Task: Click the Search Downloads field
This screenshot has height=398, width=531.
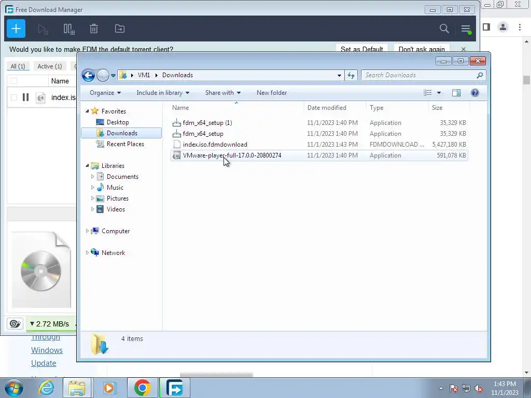Action: click(423, 75)
